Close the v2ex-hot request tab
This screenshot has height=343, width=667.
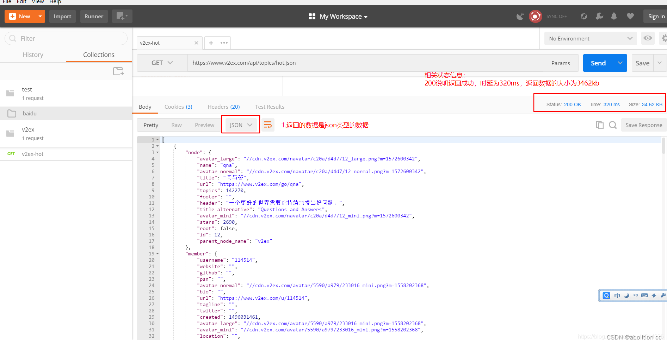tap(196, 43)
